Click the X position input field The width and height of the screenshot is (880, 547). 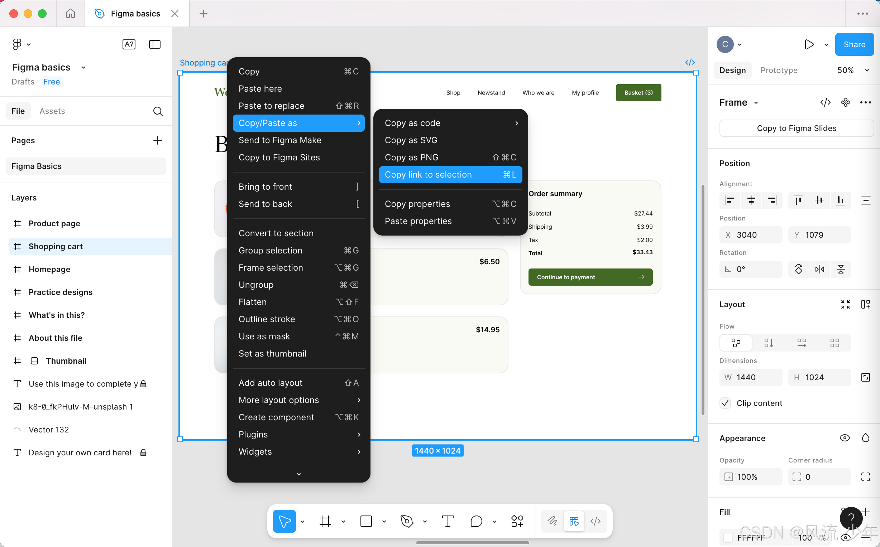tap(751, 235)
